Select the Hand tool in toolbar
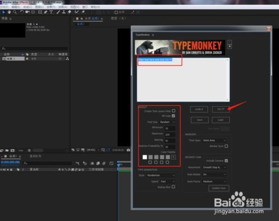The height and width of the screenshot is (221, 279). click(9, 12)
